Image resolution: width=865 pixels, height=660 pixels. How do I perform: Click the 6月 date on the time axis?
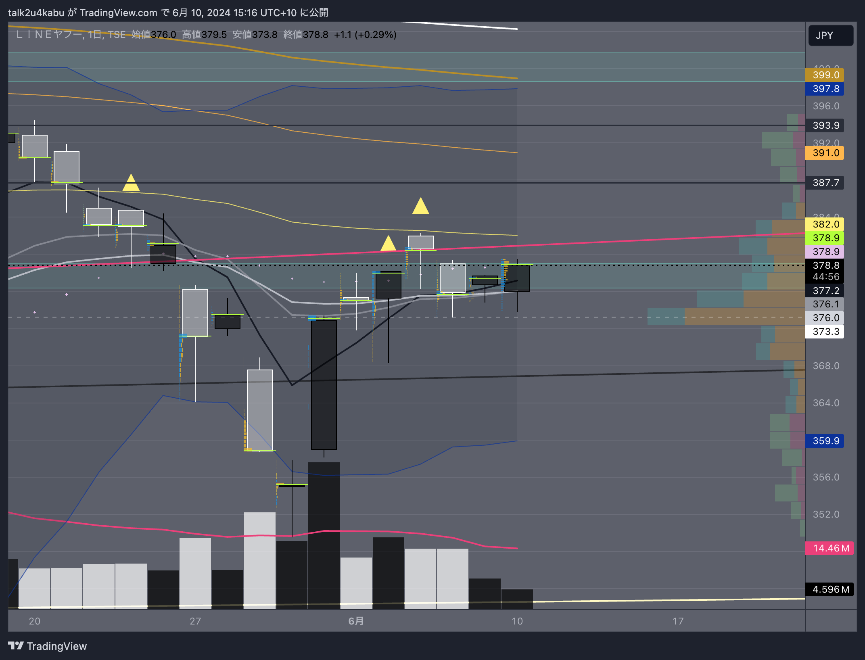point(356,621)
